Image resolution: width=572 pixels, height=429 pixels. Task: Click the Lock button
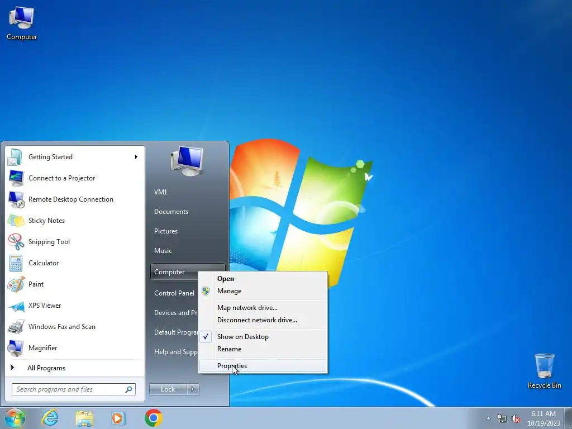tap(168, 389)
